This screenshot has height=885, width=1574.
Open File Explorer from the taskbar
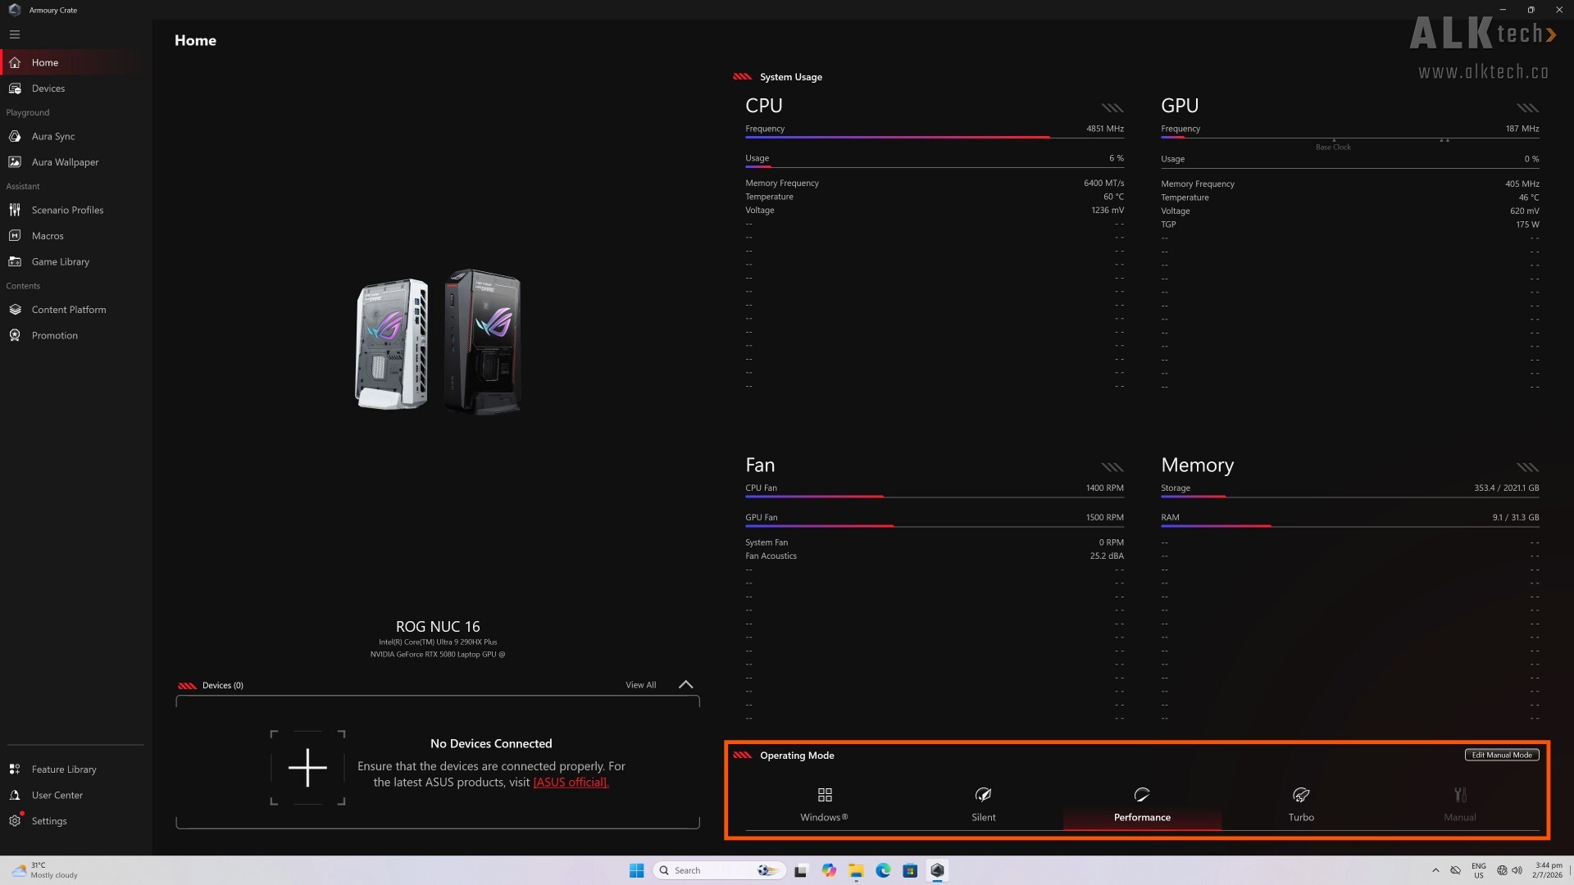[x=856, y=870]
